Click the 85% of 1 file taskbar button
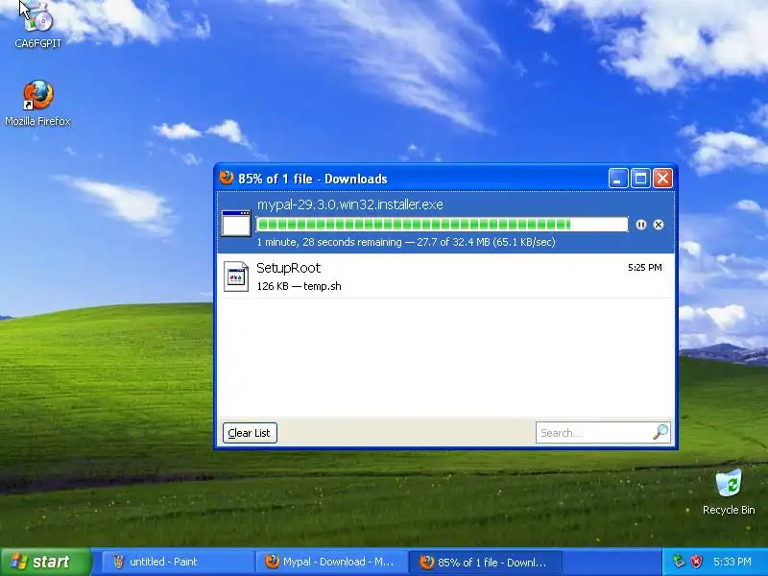The height and width of the screenshot is (576, 768). [x=485, y=562]
